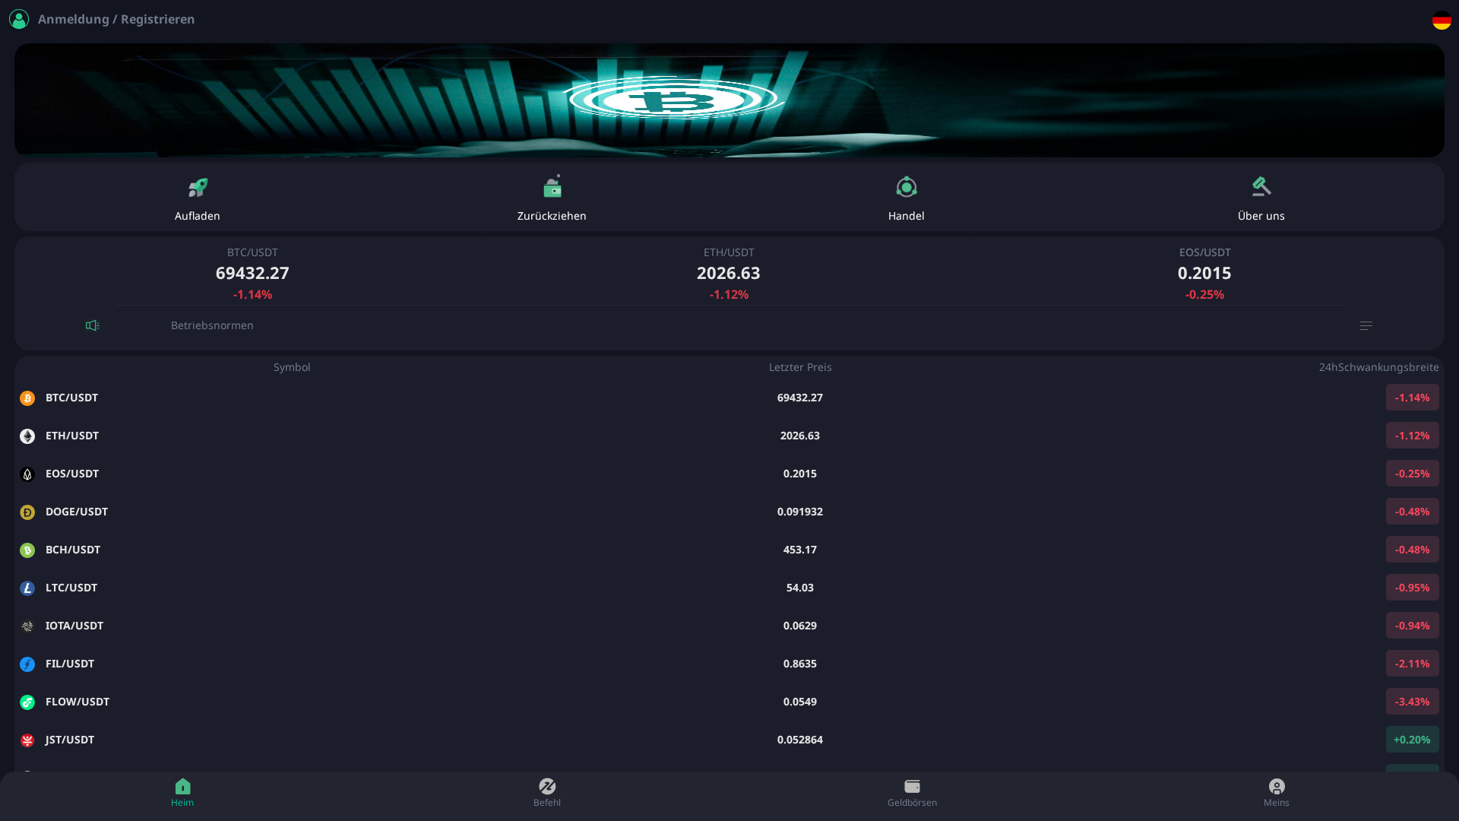Open the banner image with Bitcoin graphic

[x=729, y=100]
